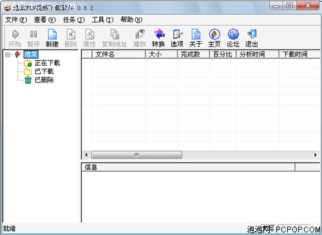Sort by 分析时间 column header

tap(258, 54)
